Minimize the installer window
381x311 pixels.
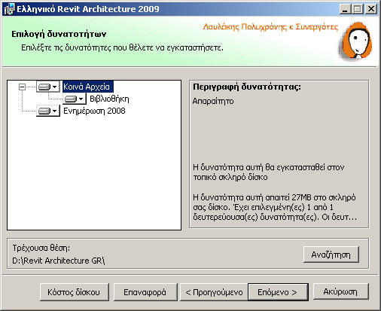(346, 9)
